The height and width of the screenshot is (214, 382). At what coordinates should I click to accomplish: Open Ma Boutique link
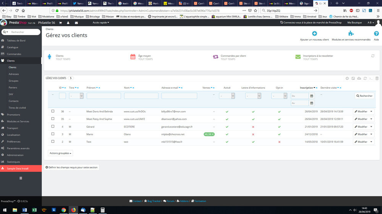pyautogui.click(x=354, y=22)
